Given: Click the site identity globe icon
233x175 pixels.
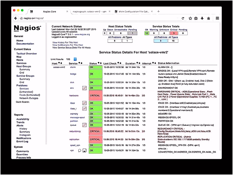Looking at the screenshot, I should click(x=21, y=18).
